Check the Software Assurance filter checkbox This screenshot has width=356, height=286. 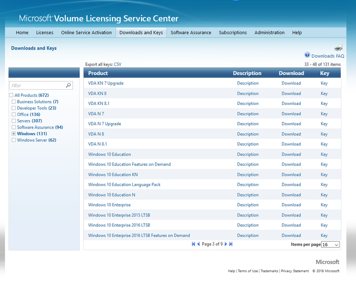point(14,127)
